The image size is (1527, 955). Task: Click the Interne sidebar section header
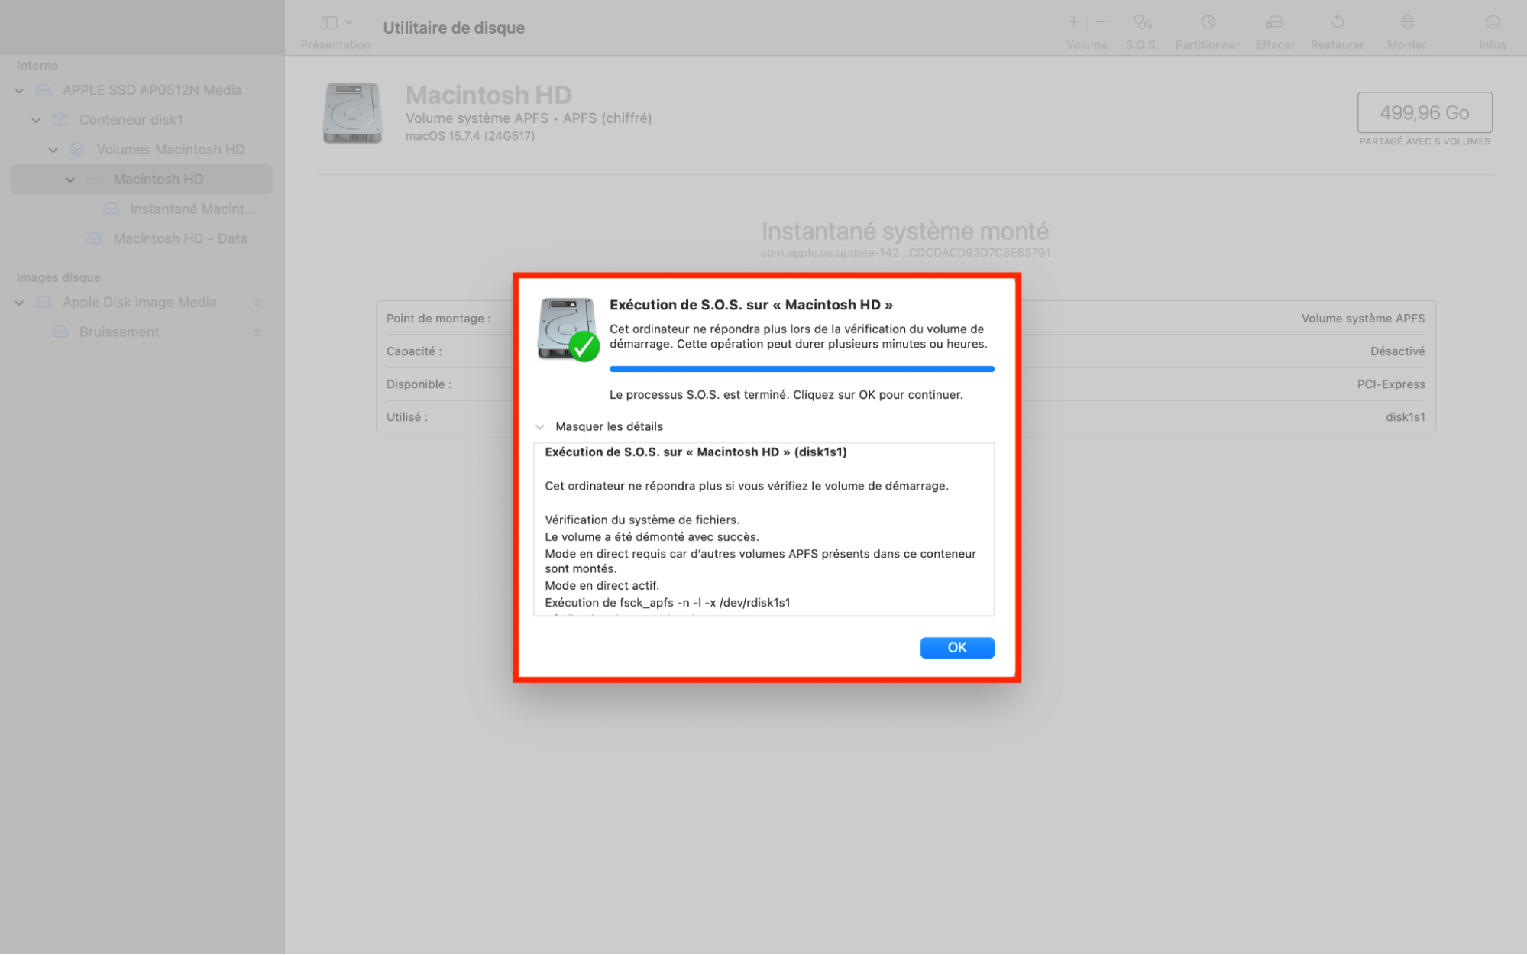[x=37, y=65]
